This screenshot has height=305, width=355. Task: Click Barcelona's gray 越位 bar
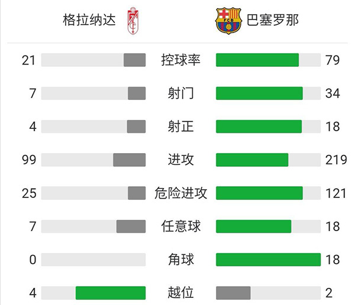click(x=233, y=292)
